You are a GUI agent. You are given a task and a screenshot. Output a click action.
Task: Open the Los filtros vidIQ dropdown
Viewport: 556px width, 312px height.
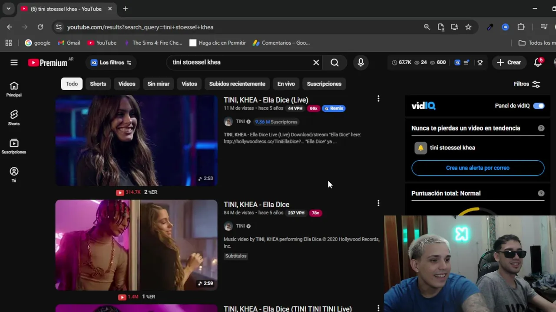pos(111,62)
